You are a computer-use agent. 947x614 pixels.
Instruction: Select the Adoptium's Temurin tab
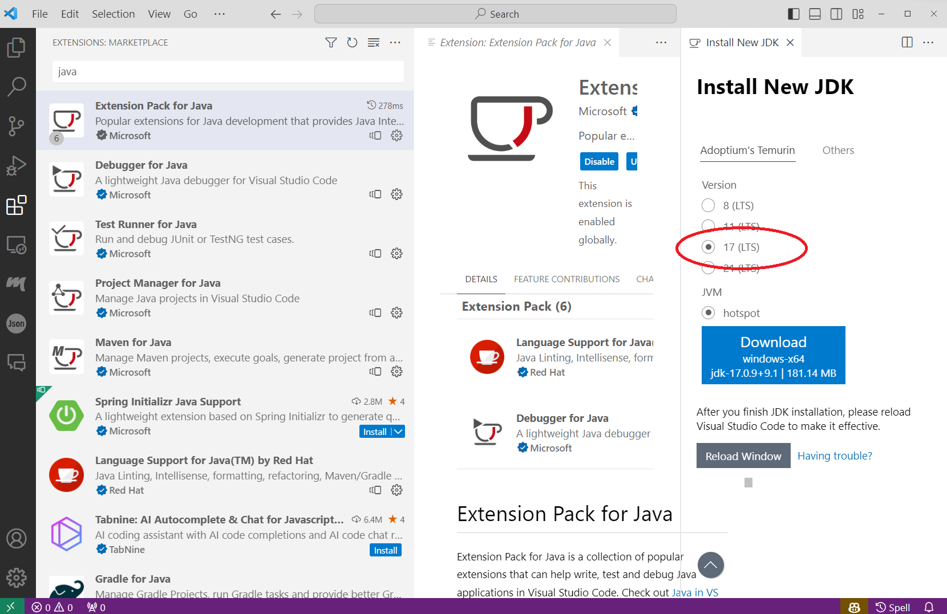pyautogui.click(x=747, y=151)
